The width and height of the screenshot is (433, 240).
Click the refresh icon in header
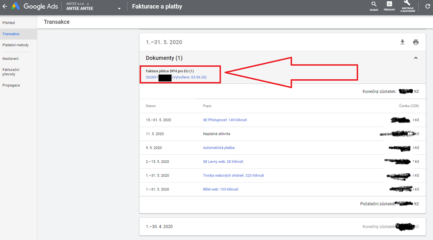pos(427,6)
